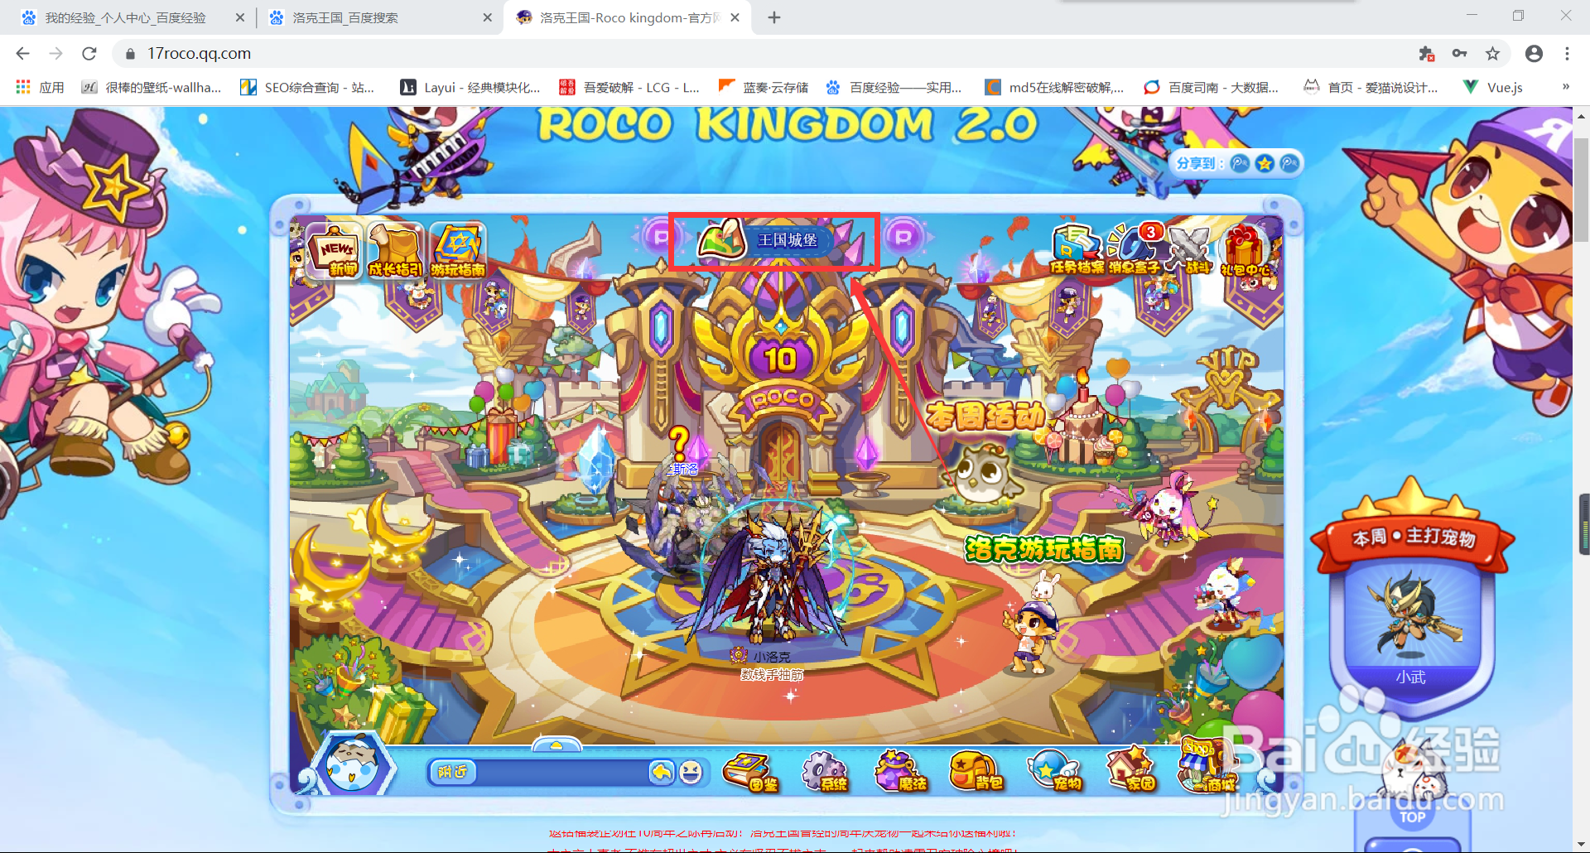Open the 系统 gear settings icon
The image size is (1590, 853).
coord(825,773)
